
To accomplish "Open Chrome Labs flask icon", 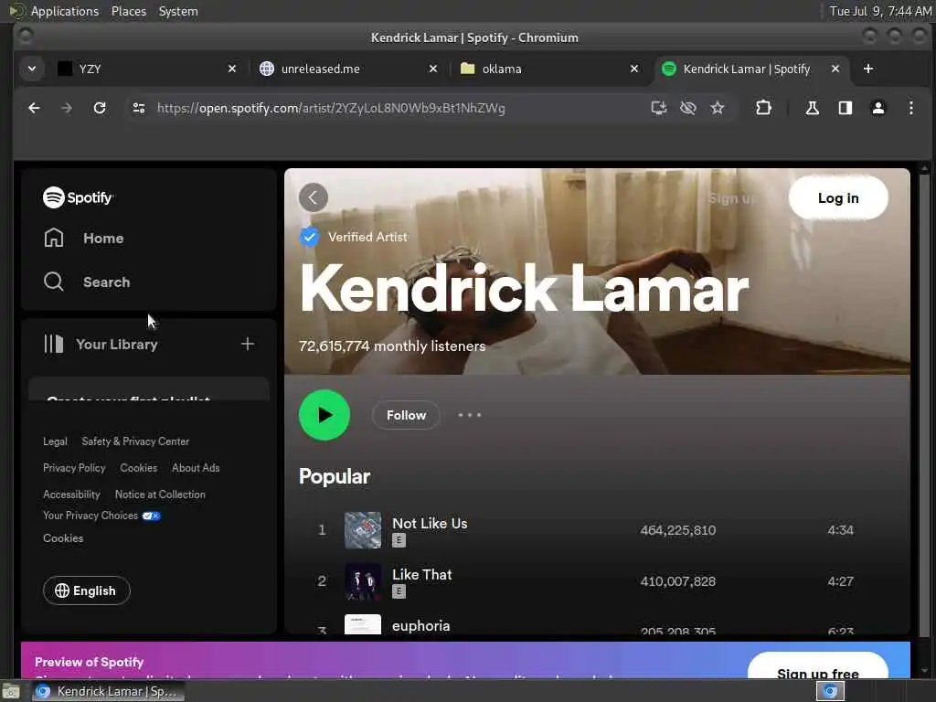I will click(812, 108).
